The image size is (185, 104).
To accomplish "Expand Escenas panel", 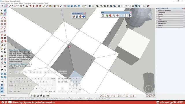I will [x=170, y=27].
